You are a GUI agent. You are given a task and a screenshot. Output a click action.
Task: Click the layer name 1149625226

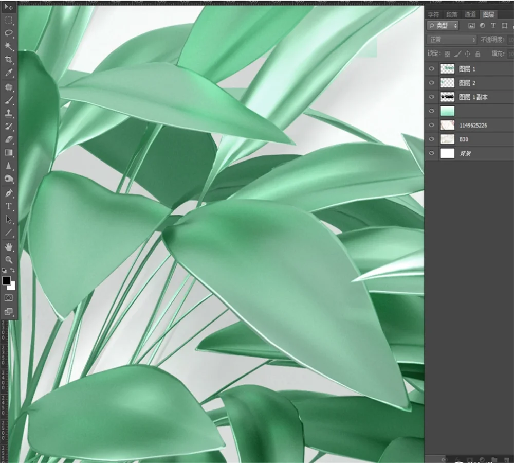(x=473, y=126)
